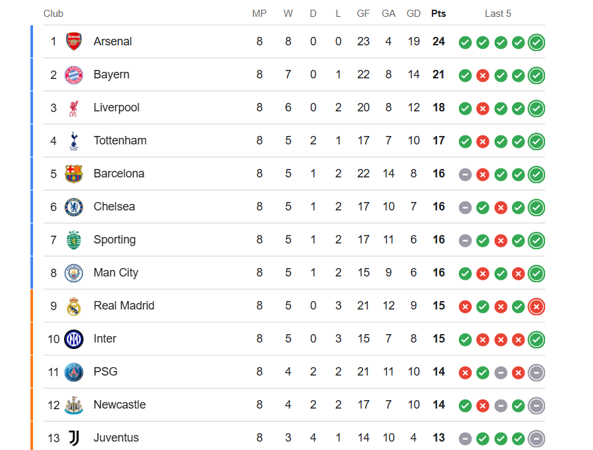This screenshot has width=593, height=450.
Task: Click the Chelsea club crest icon
Action: (x=74, y=207)
